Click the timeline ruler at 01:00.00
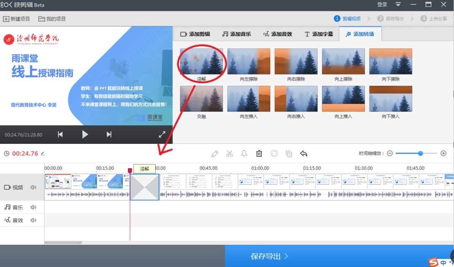 point(260,168)
